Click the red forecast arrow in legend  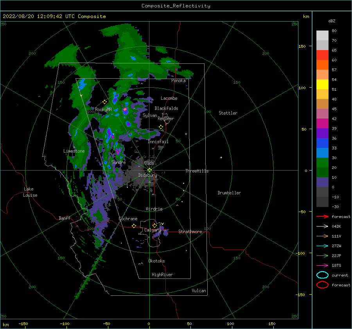322,216
